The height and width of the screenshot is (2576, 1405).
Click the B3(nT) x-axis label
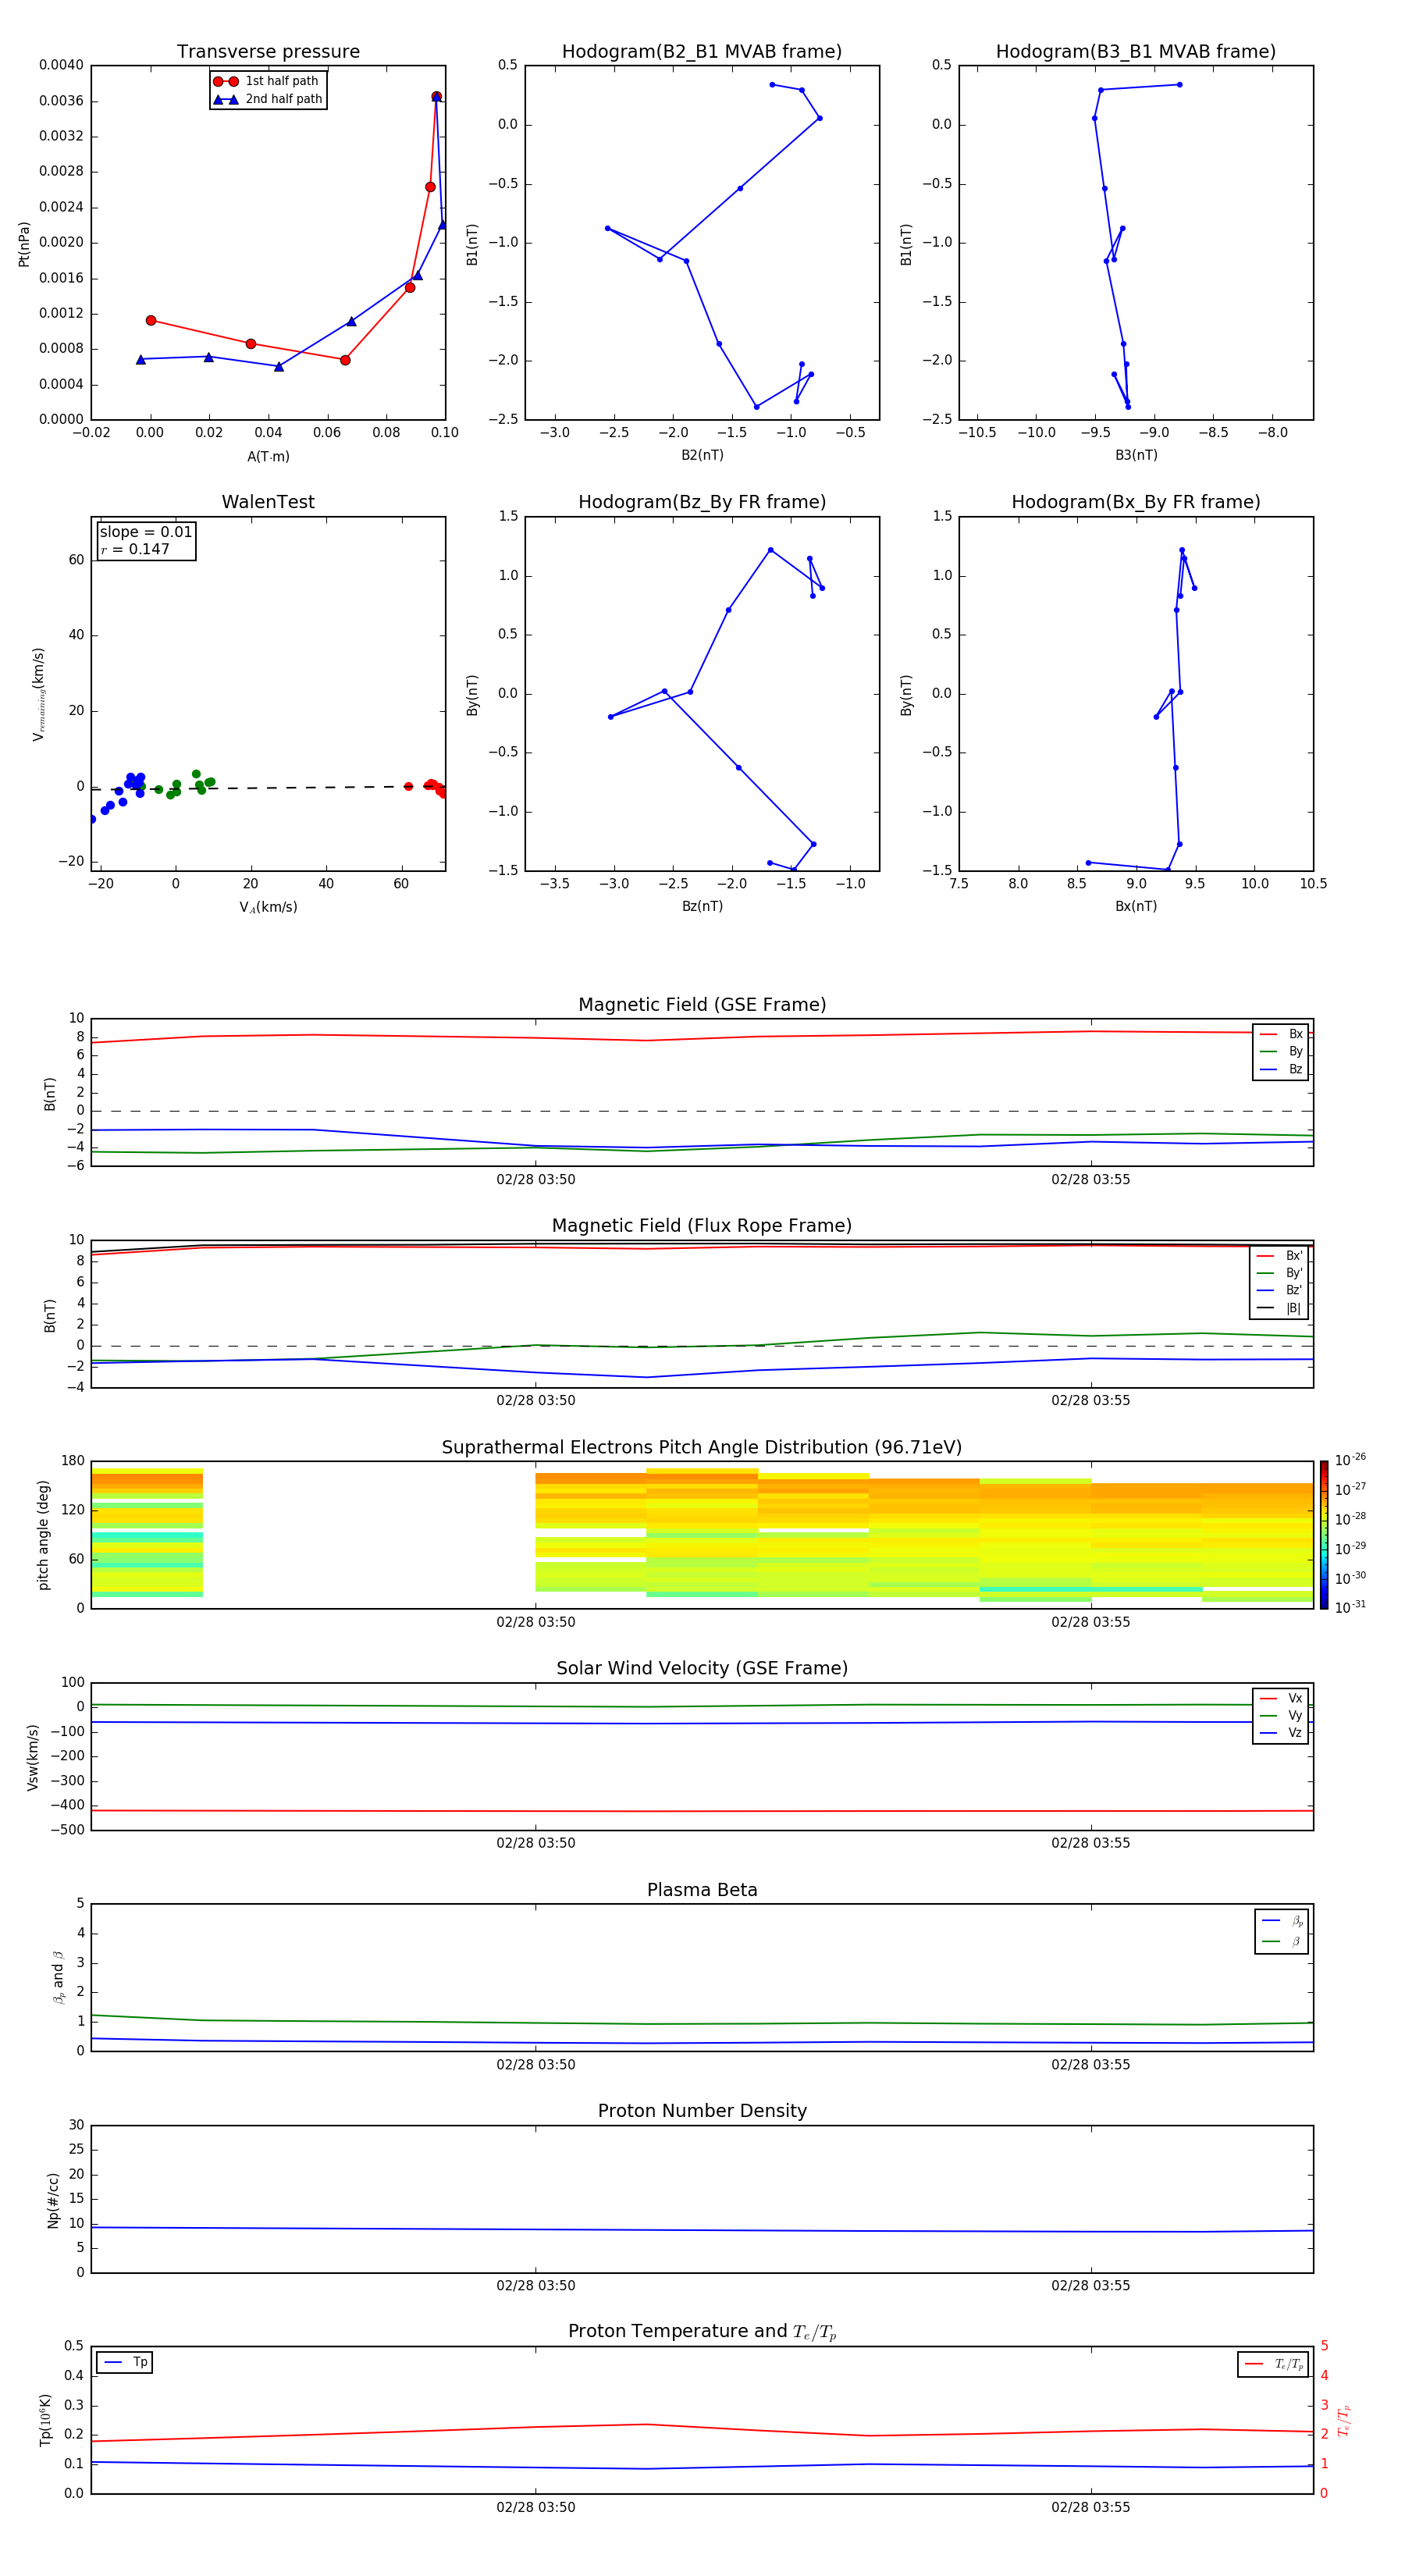pyautogui.click(x=1136, y=456)
